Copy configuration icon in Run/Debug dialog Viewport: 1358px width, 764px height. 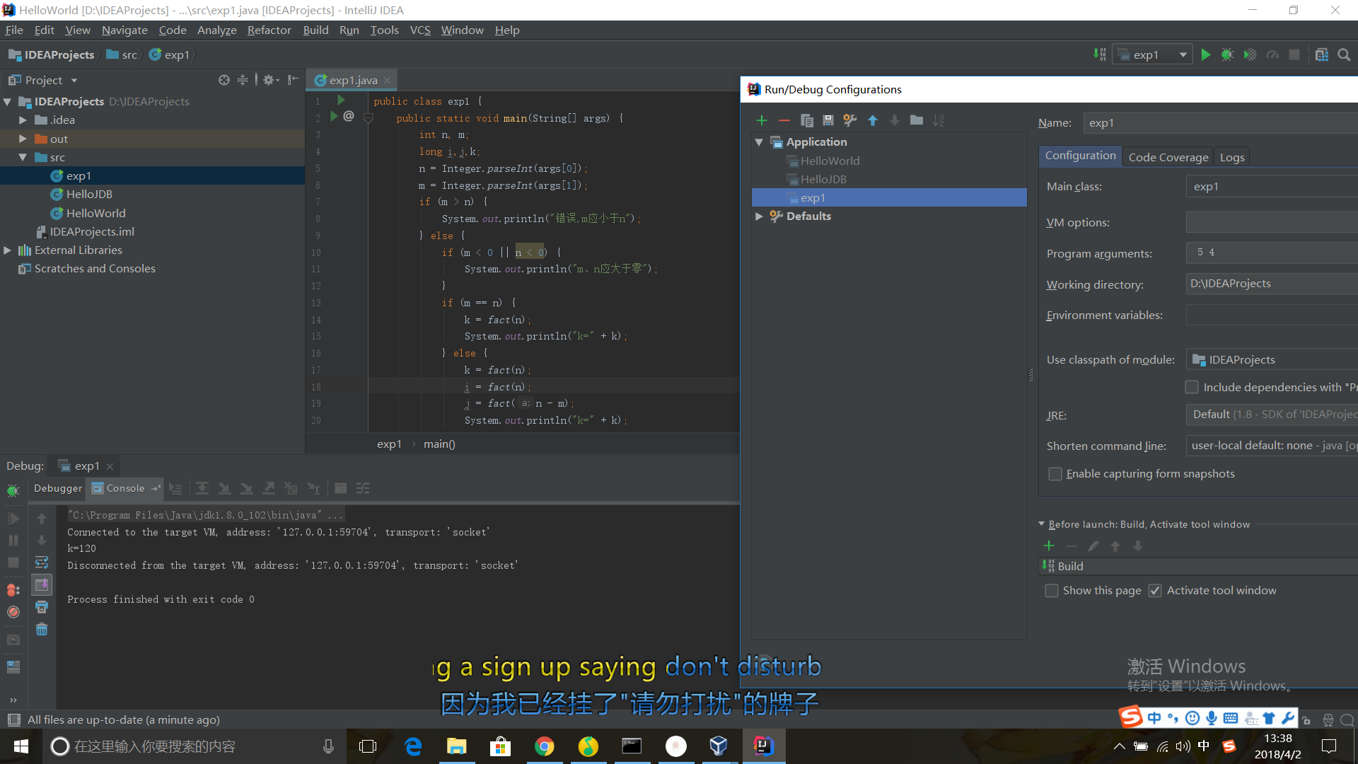(x=806, y=120)
